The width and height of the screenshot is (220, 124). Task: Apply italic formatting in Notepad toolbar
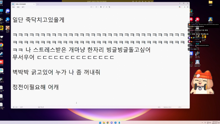pos(104,7)
